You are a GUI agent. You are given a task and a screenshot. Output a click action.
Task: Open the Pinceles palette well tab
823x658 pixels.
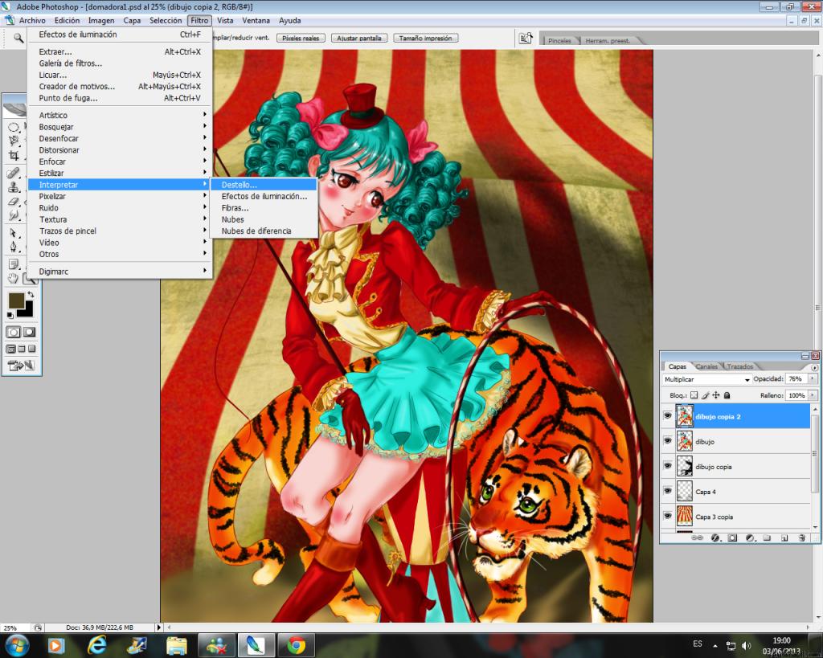coord(559,40)
